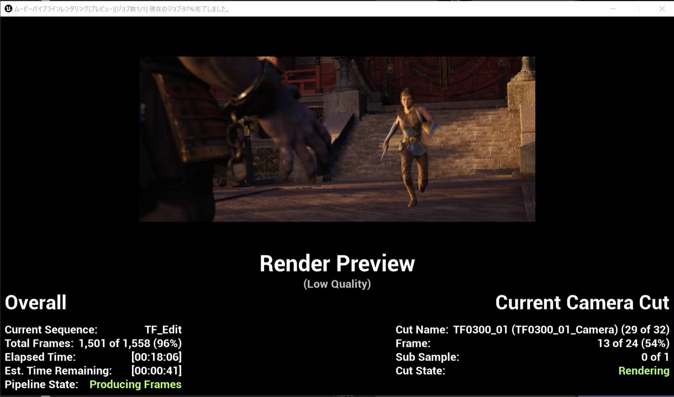
Task: Click the Cut Name: label
Action: click(x=422, y=330)
